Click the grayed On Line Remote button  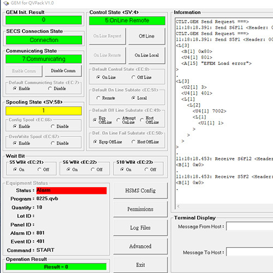point(108,55)
